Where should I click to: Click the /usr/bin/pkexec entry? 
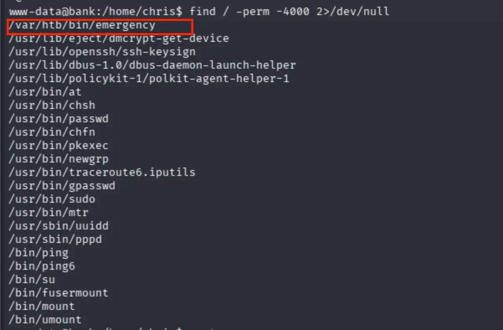pyautogui.click(x=59, y=145)
